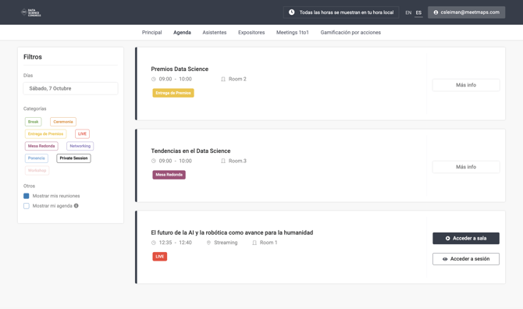Click the Data Science Congress logo
This screenshot has height=309, width=523.
click(31, 12)
